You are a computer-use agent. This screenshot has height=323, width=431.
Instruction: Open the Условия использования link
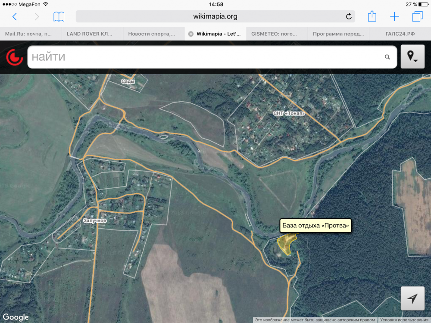click(x=405, y=320)
